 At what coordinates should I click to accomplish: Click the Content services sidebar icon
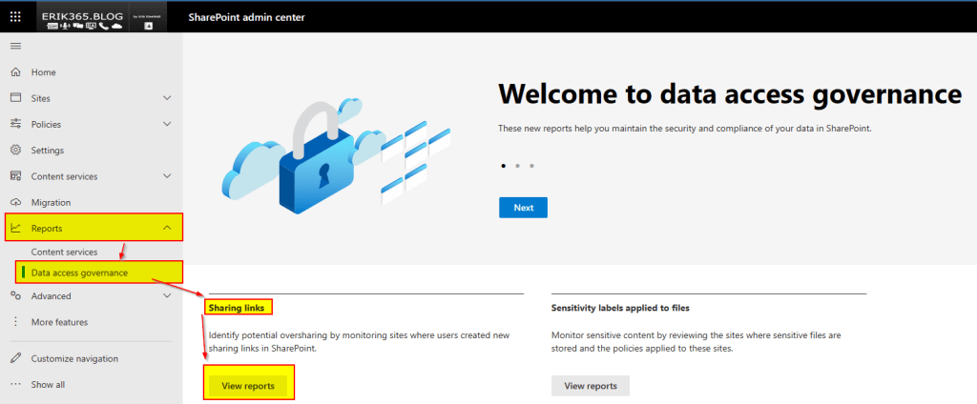(15, 176)
